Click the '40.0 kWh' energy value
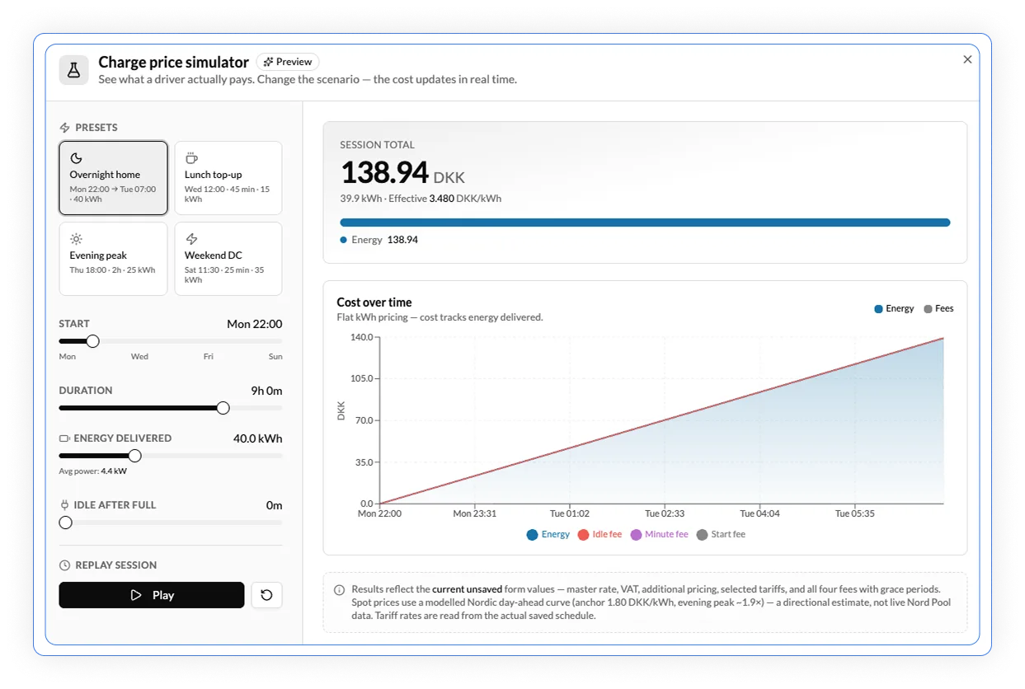The image size is (1025, 689). (257, 439)
